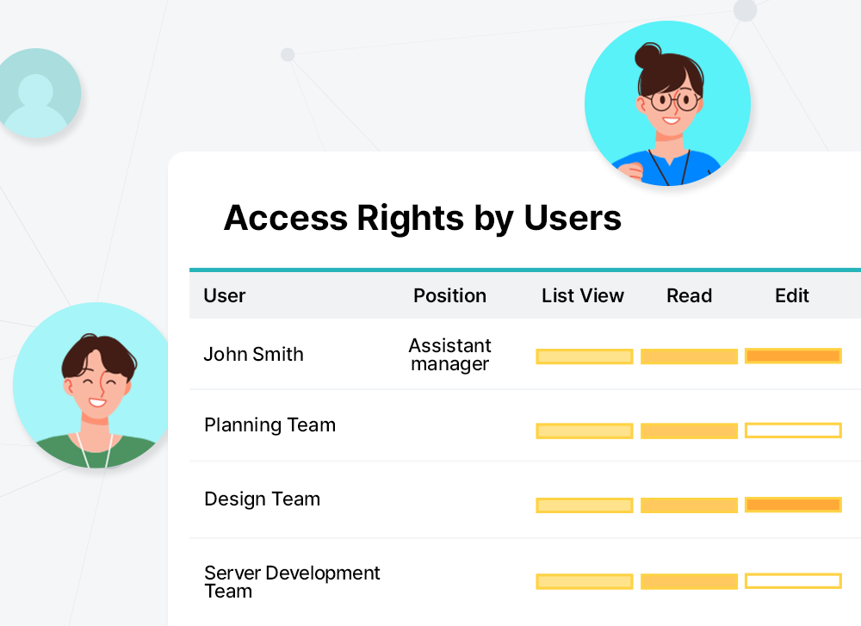Click the smiling man in green avatar
This screenshot has height=626, width=861.
coord(90,386)
